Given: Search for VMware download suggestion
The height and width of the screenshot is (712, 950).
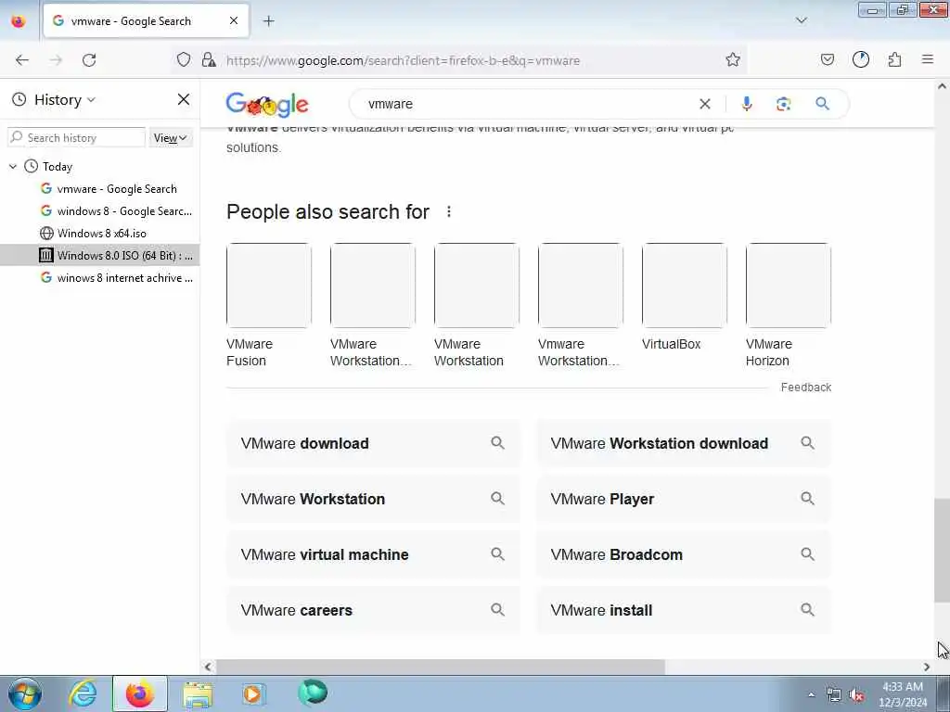Looking at the screenshot, I should [x=373, y=443].
